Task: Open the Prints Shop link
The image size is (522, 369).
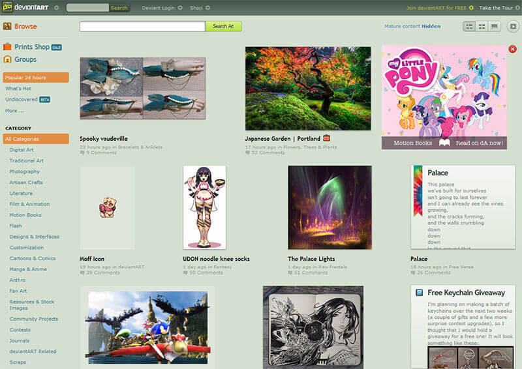Action: 32,47
